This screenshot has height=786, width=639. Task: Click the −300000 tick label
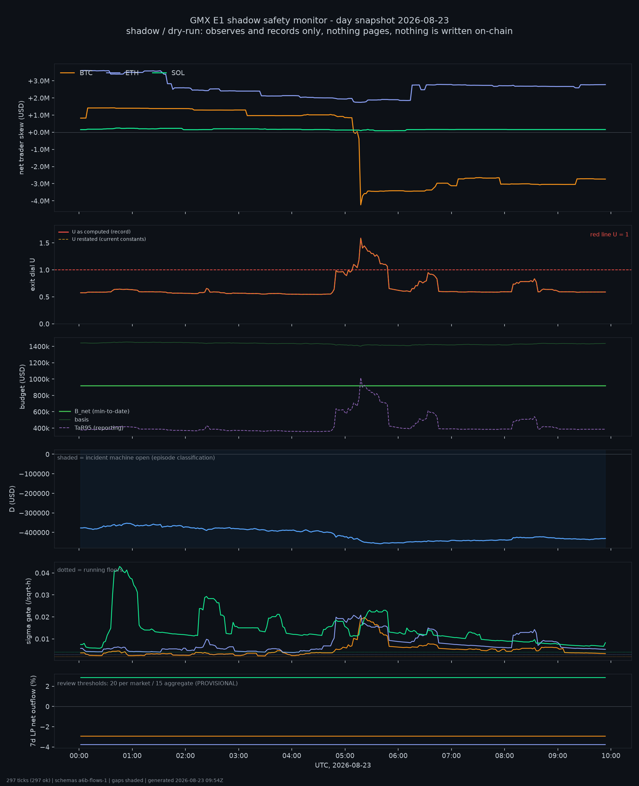pyautogui.click(x=34, y=513)
